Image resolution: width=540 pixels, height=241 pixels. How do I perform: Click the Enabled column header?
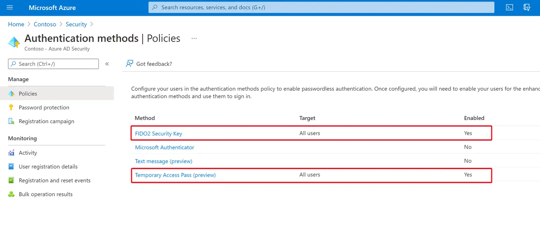point(474,118)
